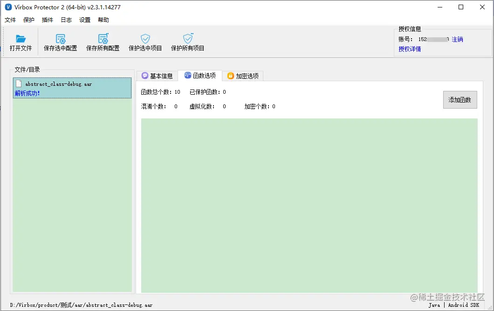Click the 保护选中项目 shield icon
Image resolution: width=494 pixels, height=311 pixels.
click(145, 39)
